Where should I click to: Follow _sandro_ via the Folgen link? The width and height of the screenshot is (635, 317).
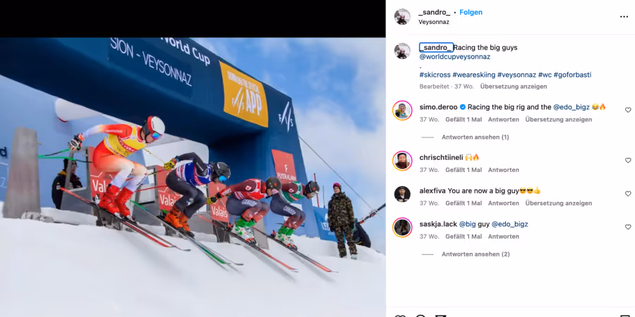pos(471,13)
